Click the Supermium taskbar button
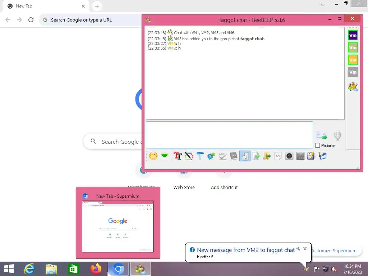Viewport: 368px width, 276px height. tap(118, 269)
